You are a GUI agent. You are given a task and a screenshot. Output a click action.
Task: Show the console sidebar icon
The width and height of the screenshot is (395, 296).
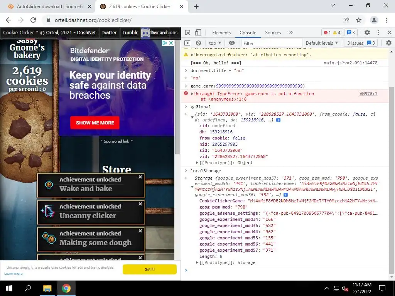click(187, 43)
